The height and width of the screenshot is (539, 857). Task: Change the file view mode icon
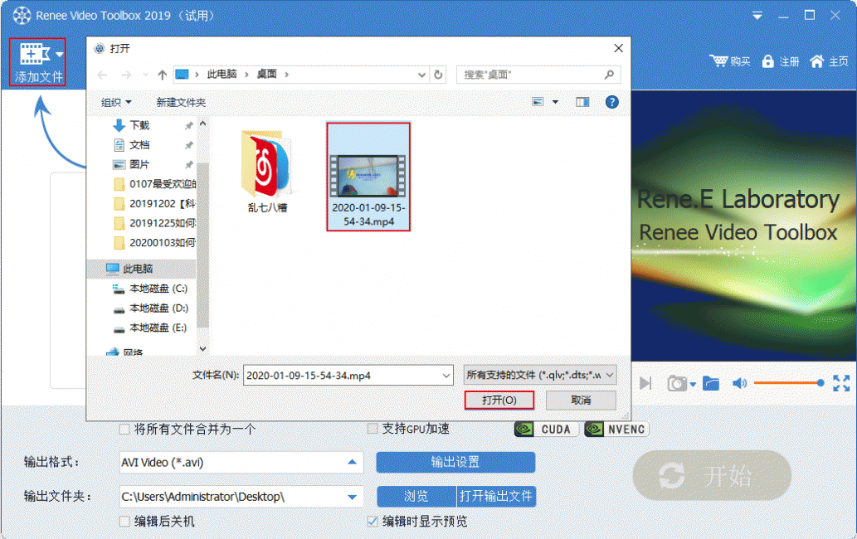(x=538, y=102)
